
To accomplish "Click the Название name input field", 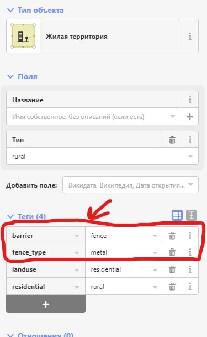I will coord(93,117).
